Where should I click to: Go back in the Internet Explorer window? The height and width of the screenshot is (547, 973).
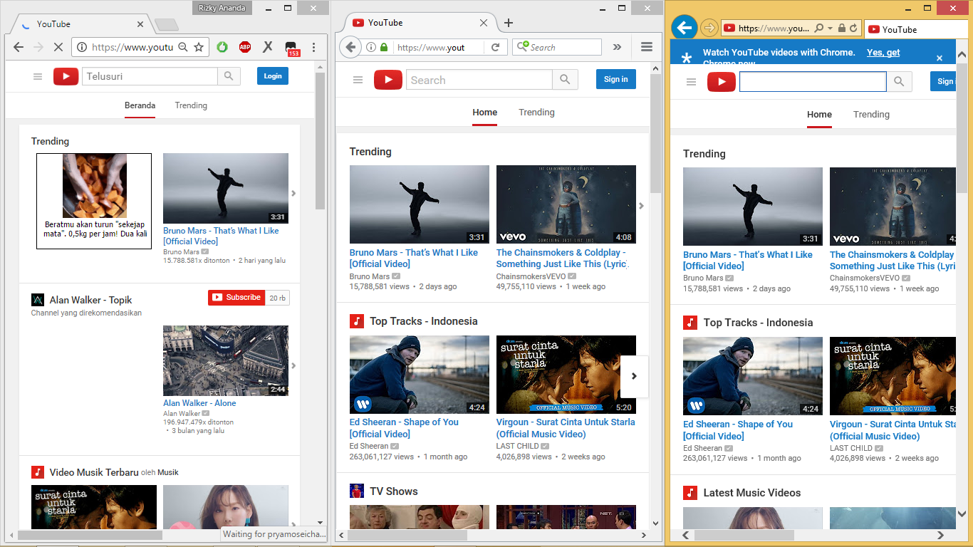click(684, 28)
